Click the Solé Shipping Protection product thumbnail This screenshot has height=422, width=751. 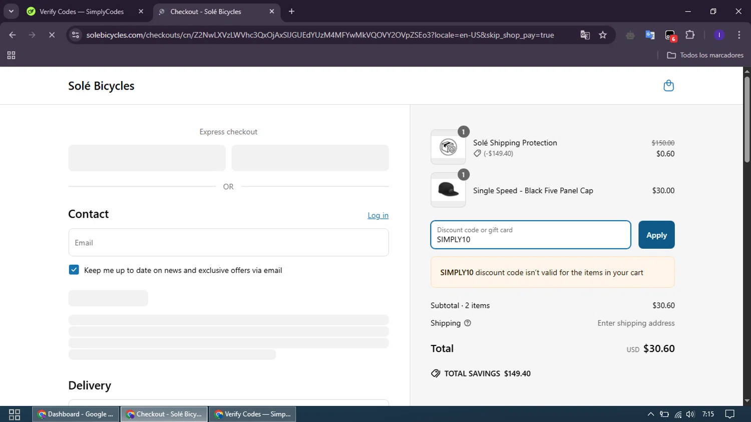[448, 147]
